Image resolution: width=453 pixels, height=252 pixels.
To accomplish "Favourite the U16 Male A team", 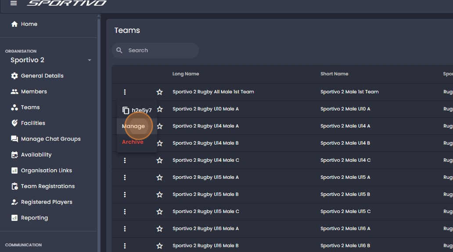I will 159,229.
